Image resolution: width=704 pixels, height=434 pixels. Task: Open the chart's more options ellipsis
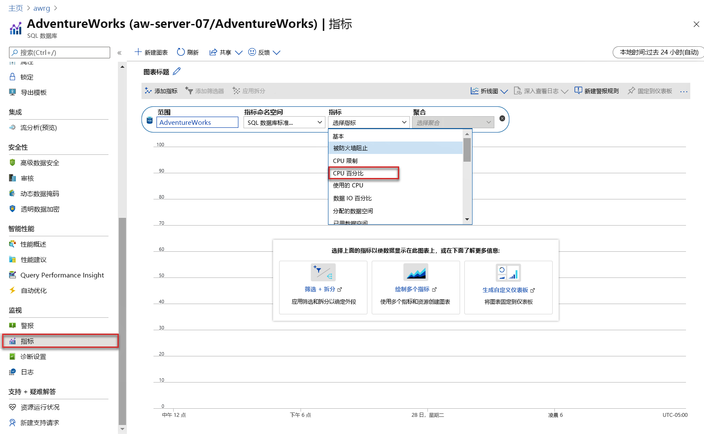(684, 91)
